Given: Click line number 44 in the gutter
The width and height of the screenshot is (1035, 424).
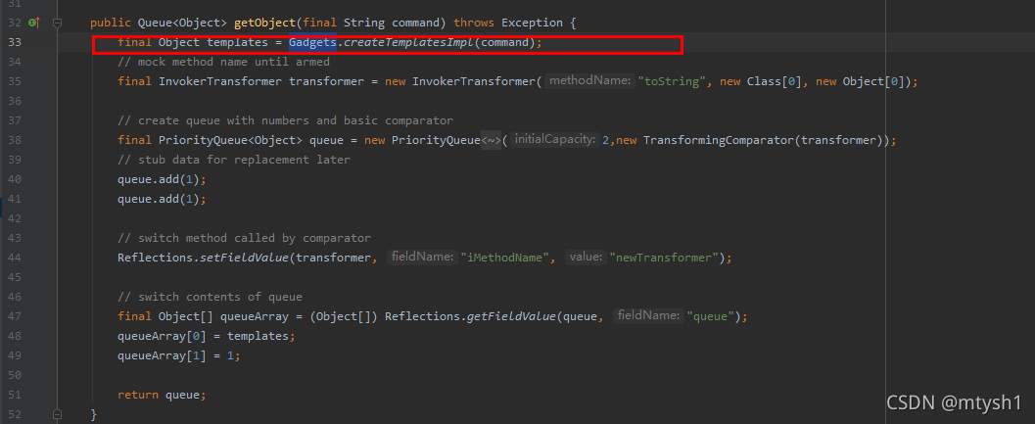Looking at the screenshot, I should coord(15,258).
